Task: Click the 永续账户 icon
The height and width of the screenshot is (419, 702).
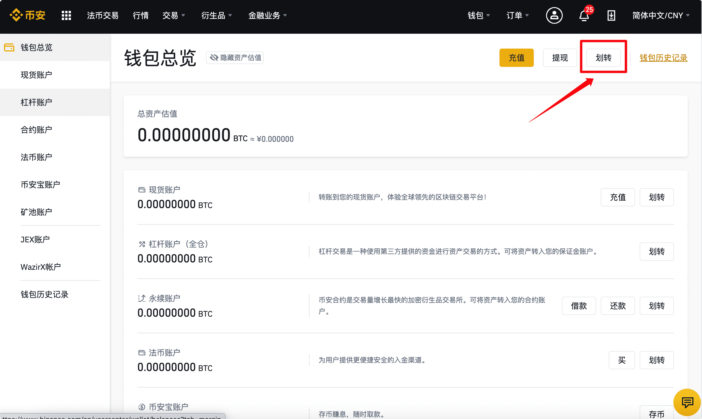Action: coord(142,298)
